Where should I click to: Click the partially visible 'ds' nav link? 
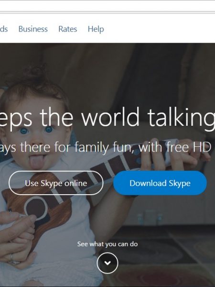point(4,29)
